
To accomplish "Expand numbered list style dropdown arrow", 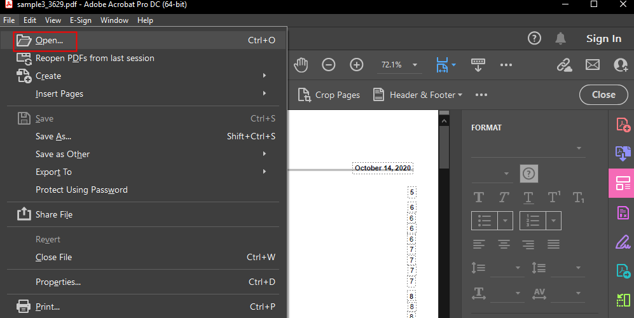I will [553, 221].
